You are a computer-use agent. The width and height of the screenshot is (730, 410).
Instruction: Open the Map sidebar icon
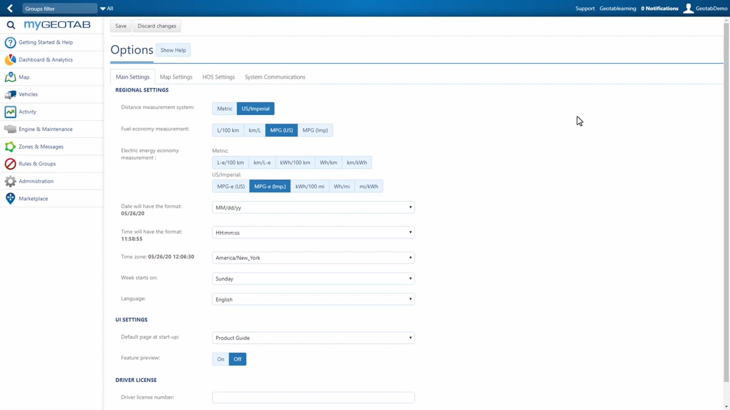pos(10,77)
